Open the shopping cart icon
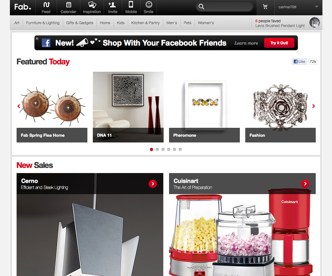The height and width of the screenshot is (276, 332). click(265, 7)
